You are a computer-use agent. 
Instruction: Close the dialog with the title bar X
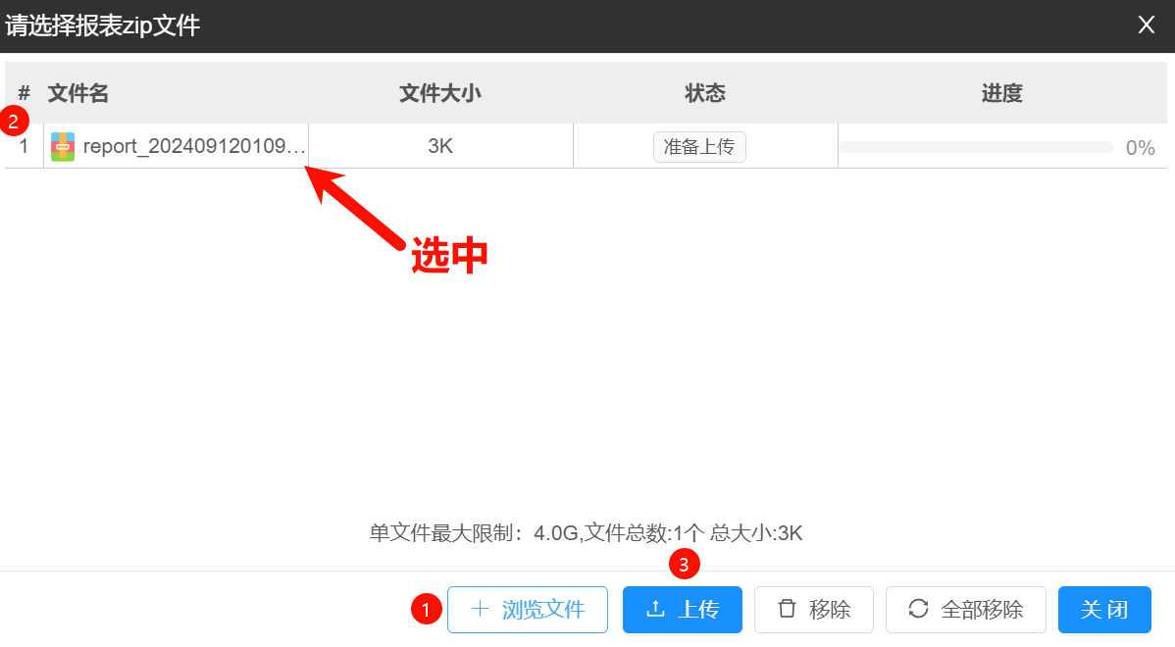click(x=1146, y=25)
